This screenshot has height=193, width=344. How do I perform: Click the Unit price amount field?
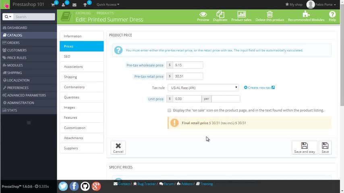(187, 99)
